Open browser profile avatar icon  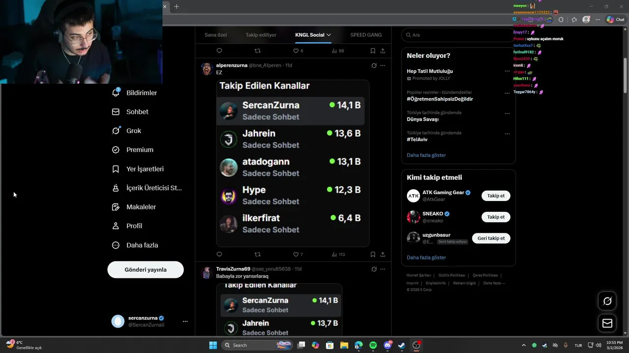(586, 20)
